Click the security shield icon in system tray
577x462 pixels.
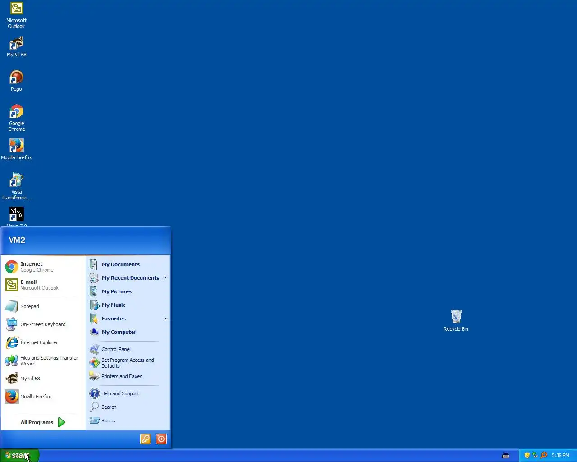pos(527,455)
